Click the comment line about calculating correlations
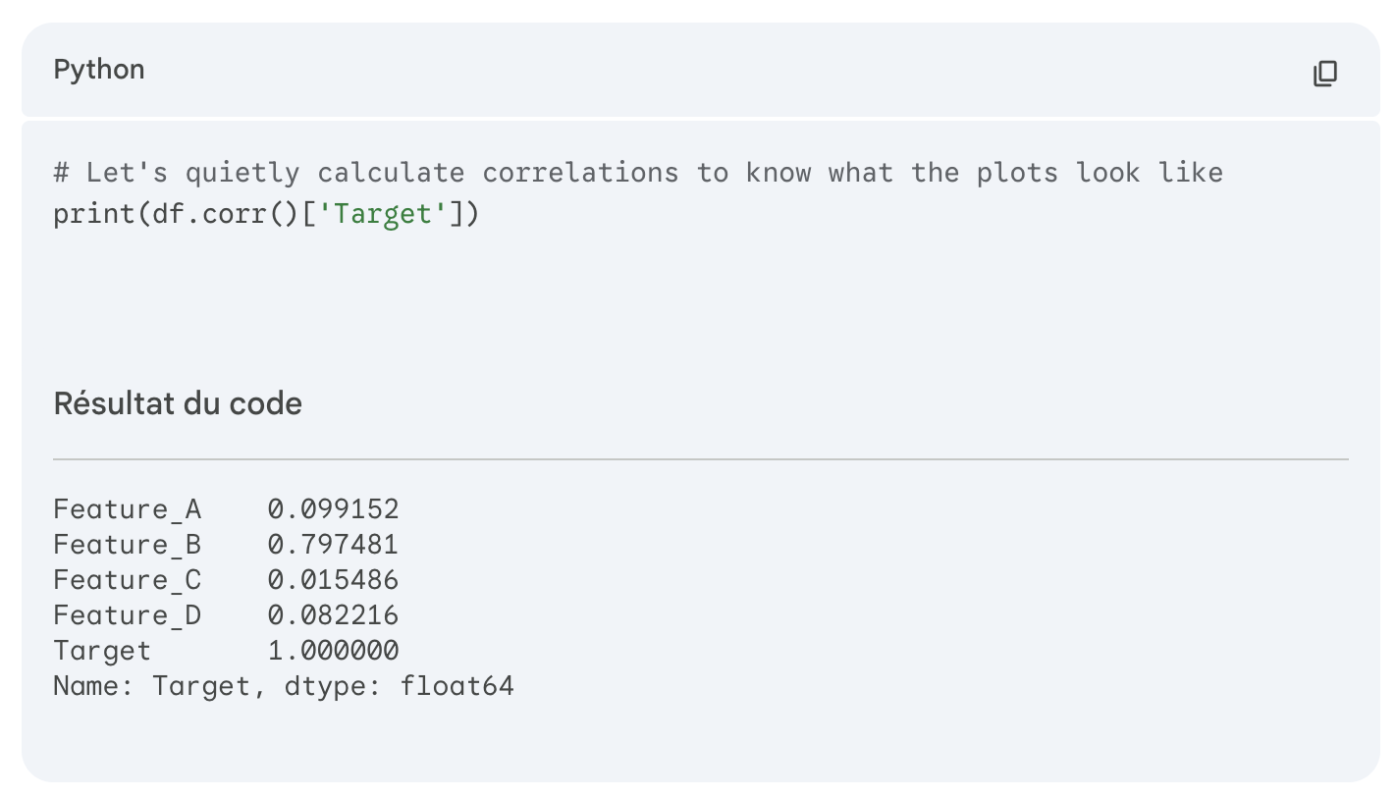Viewport: 1396px width, 797px height. tap(637, 173)
